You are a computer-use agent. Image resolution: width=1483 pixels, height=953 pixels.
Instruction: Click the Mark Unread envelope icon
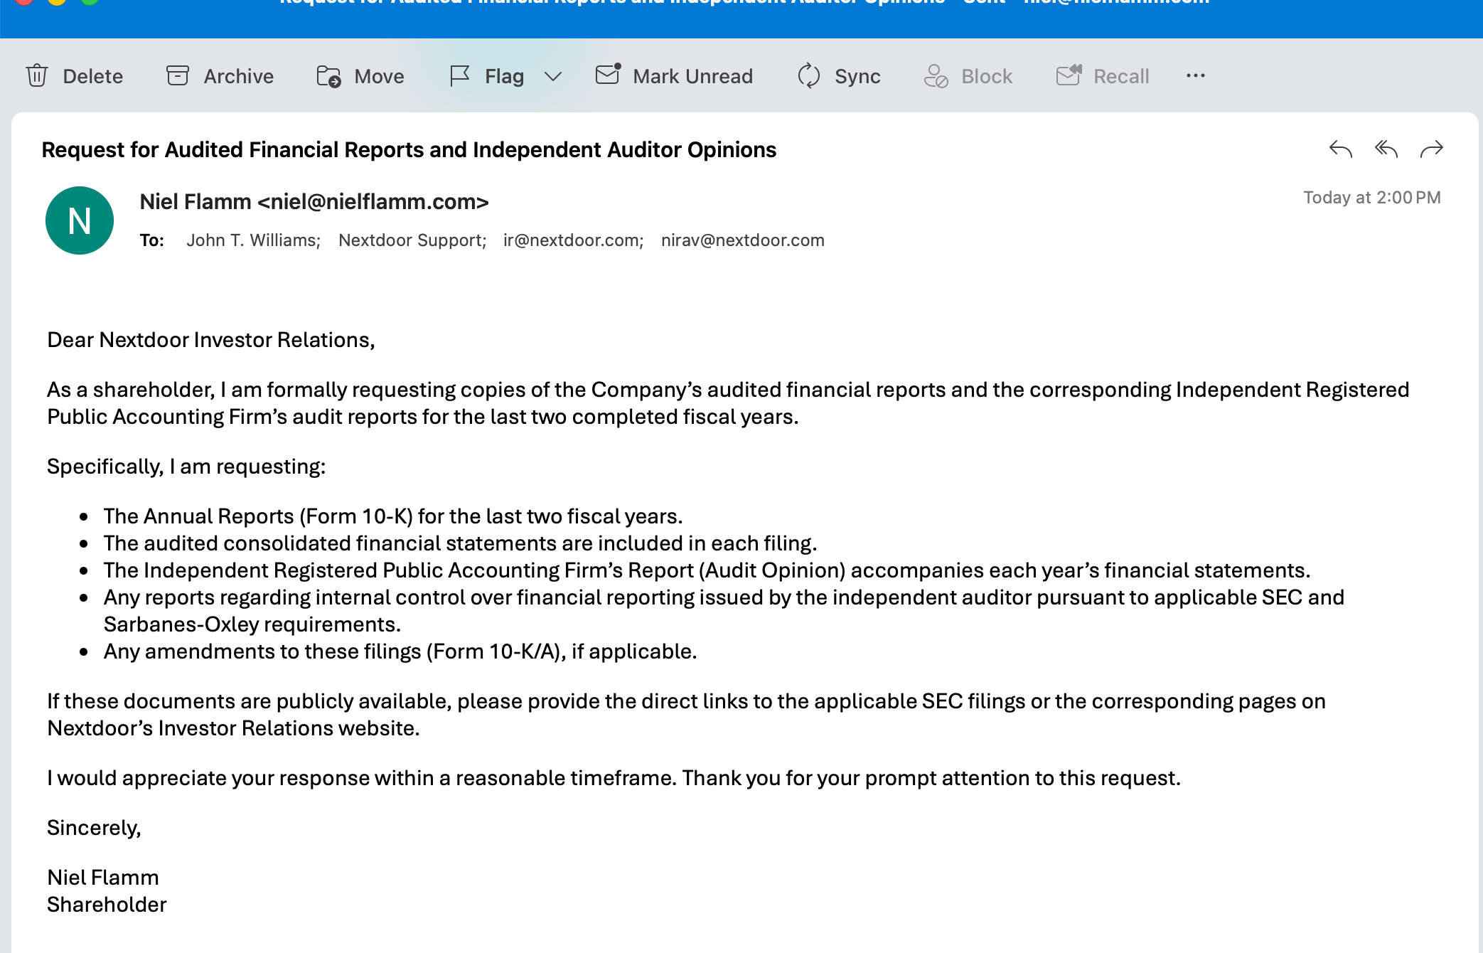point(609,74)
